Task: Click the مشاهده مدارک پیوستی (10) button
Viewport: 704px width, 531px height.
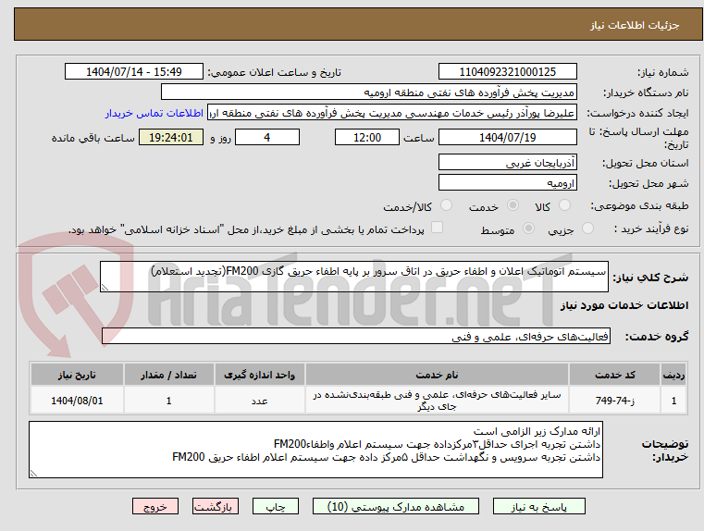Action: point(396,506)
